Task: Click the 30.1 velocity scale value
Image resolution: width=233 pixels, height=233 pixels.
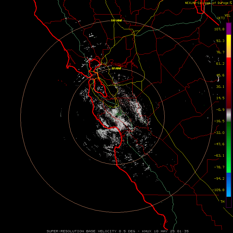Action: point(220,87)
